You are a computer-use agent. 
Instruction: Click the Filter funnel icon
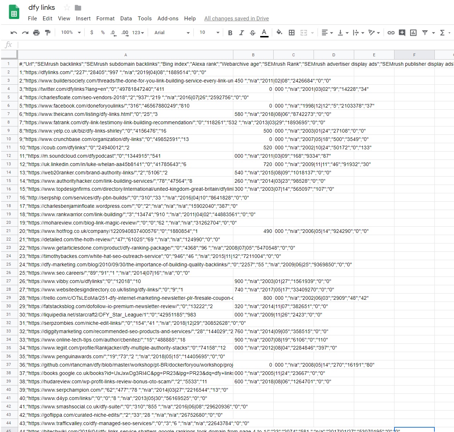point(425,33)
